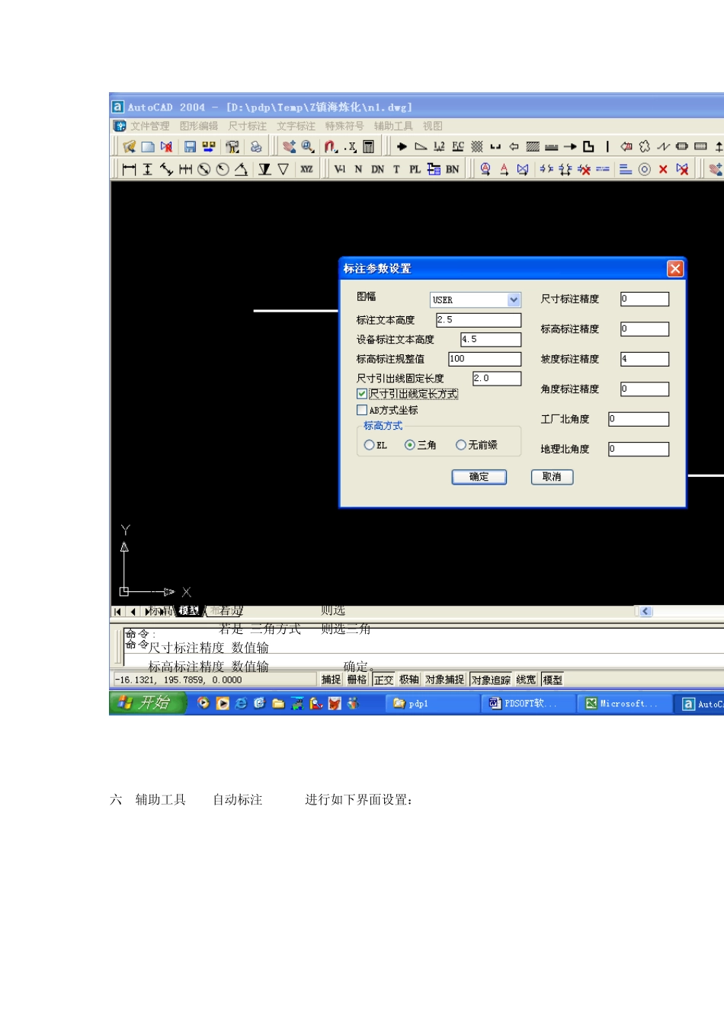Enable the AB方式坐标 checkbox

click(362, 410)
